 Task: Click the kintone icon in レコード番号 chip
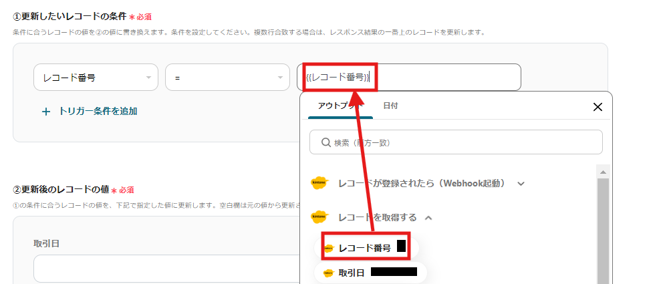[329, 249]
